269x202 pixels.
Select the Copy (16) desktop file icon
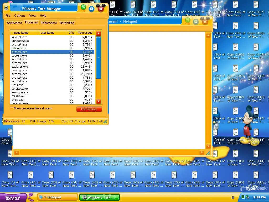[30, 175]
